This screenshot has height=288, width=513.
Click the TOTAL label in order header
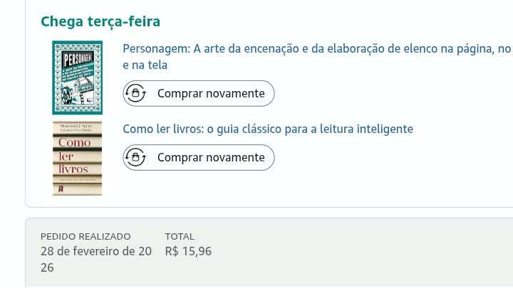180,236
